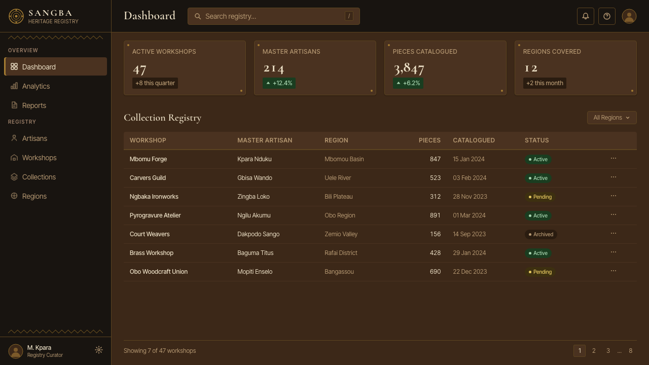The image size is (649, 365).
Task: Select page 1 in pagination
Action: pos(580,351)
